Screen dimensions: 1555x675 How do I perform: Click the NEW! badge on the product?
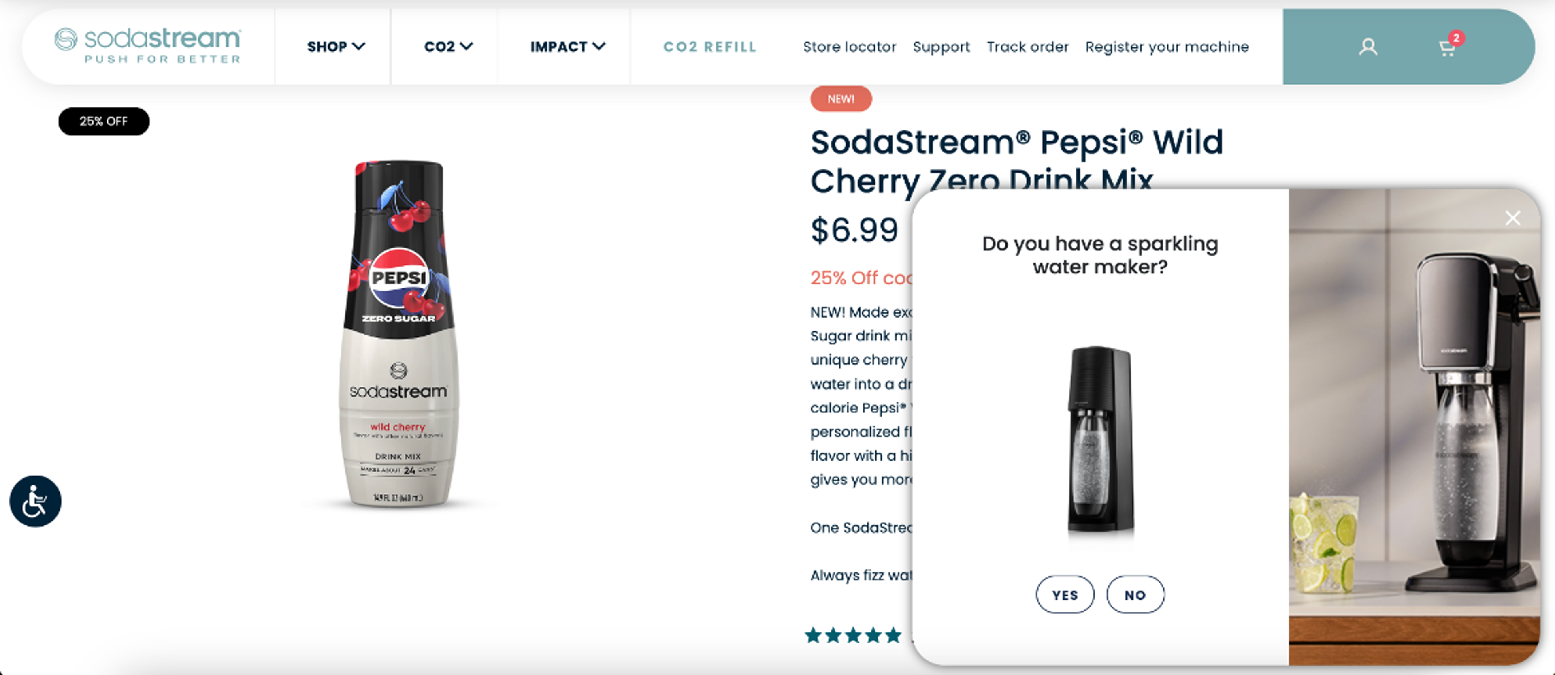tap(841, 98)
